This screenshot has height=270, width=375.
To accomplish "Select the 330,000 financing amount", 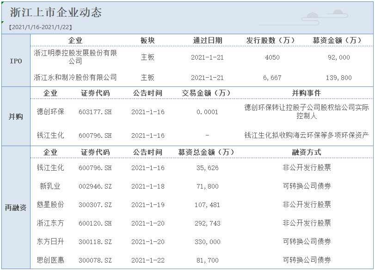I will (207, 242).
